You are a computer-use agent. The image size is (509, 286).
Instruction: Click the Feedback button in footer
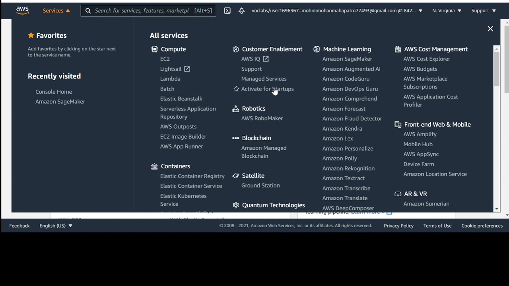point(19,226)
